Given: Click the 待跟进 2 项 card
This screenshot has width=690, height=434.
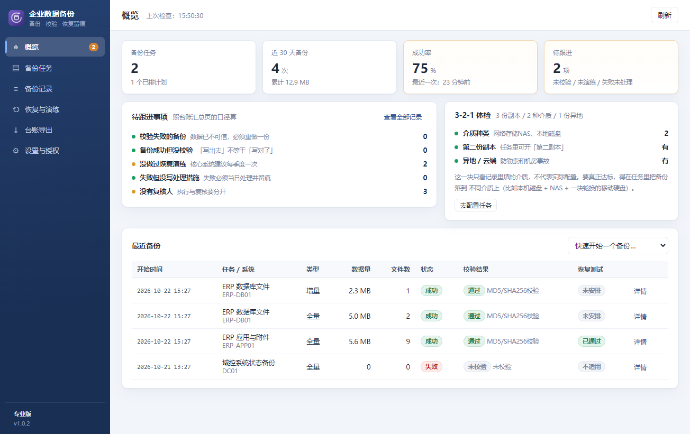Looking at the screenshot, I should click(611, 67).
